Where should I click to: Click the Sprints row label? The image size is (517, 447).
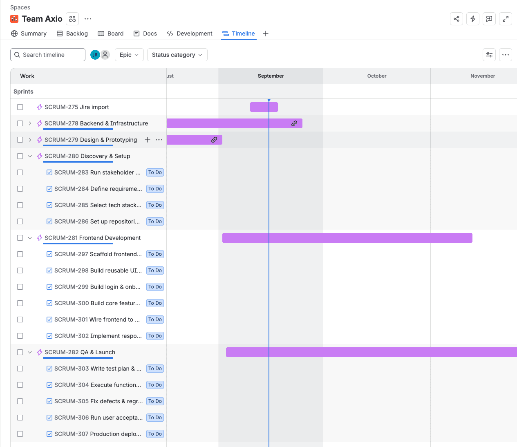click(x=23, y=92)
